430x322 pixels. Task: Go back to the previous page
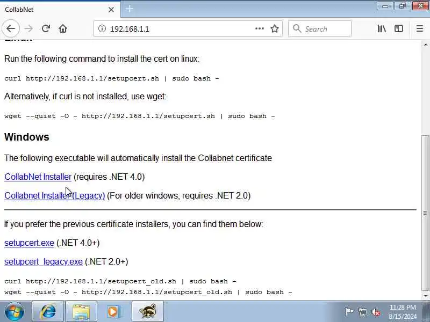[x=11, y=28]
